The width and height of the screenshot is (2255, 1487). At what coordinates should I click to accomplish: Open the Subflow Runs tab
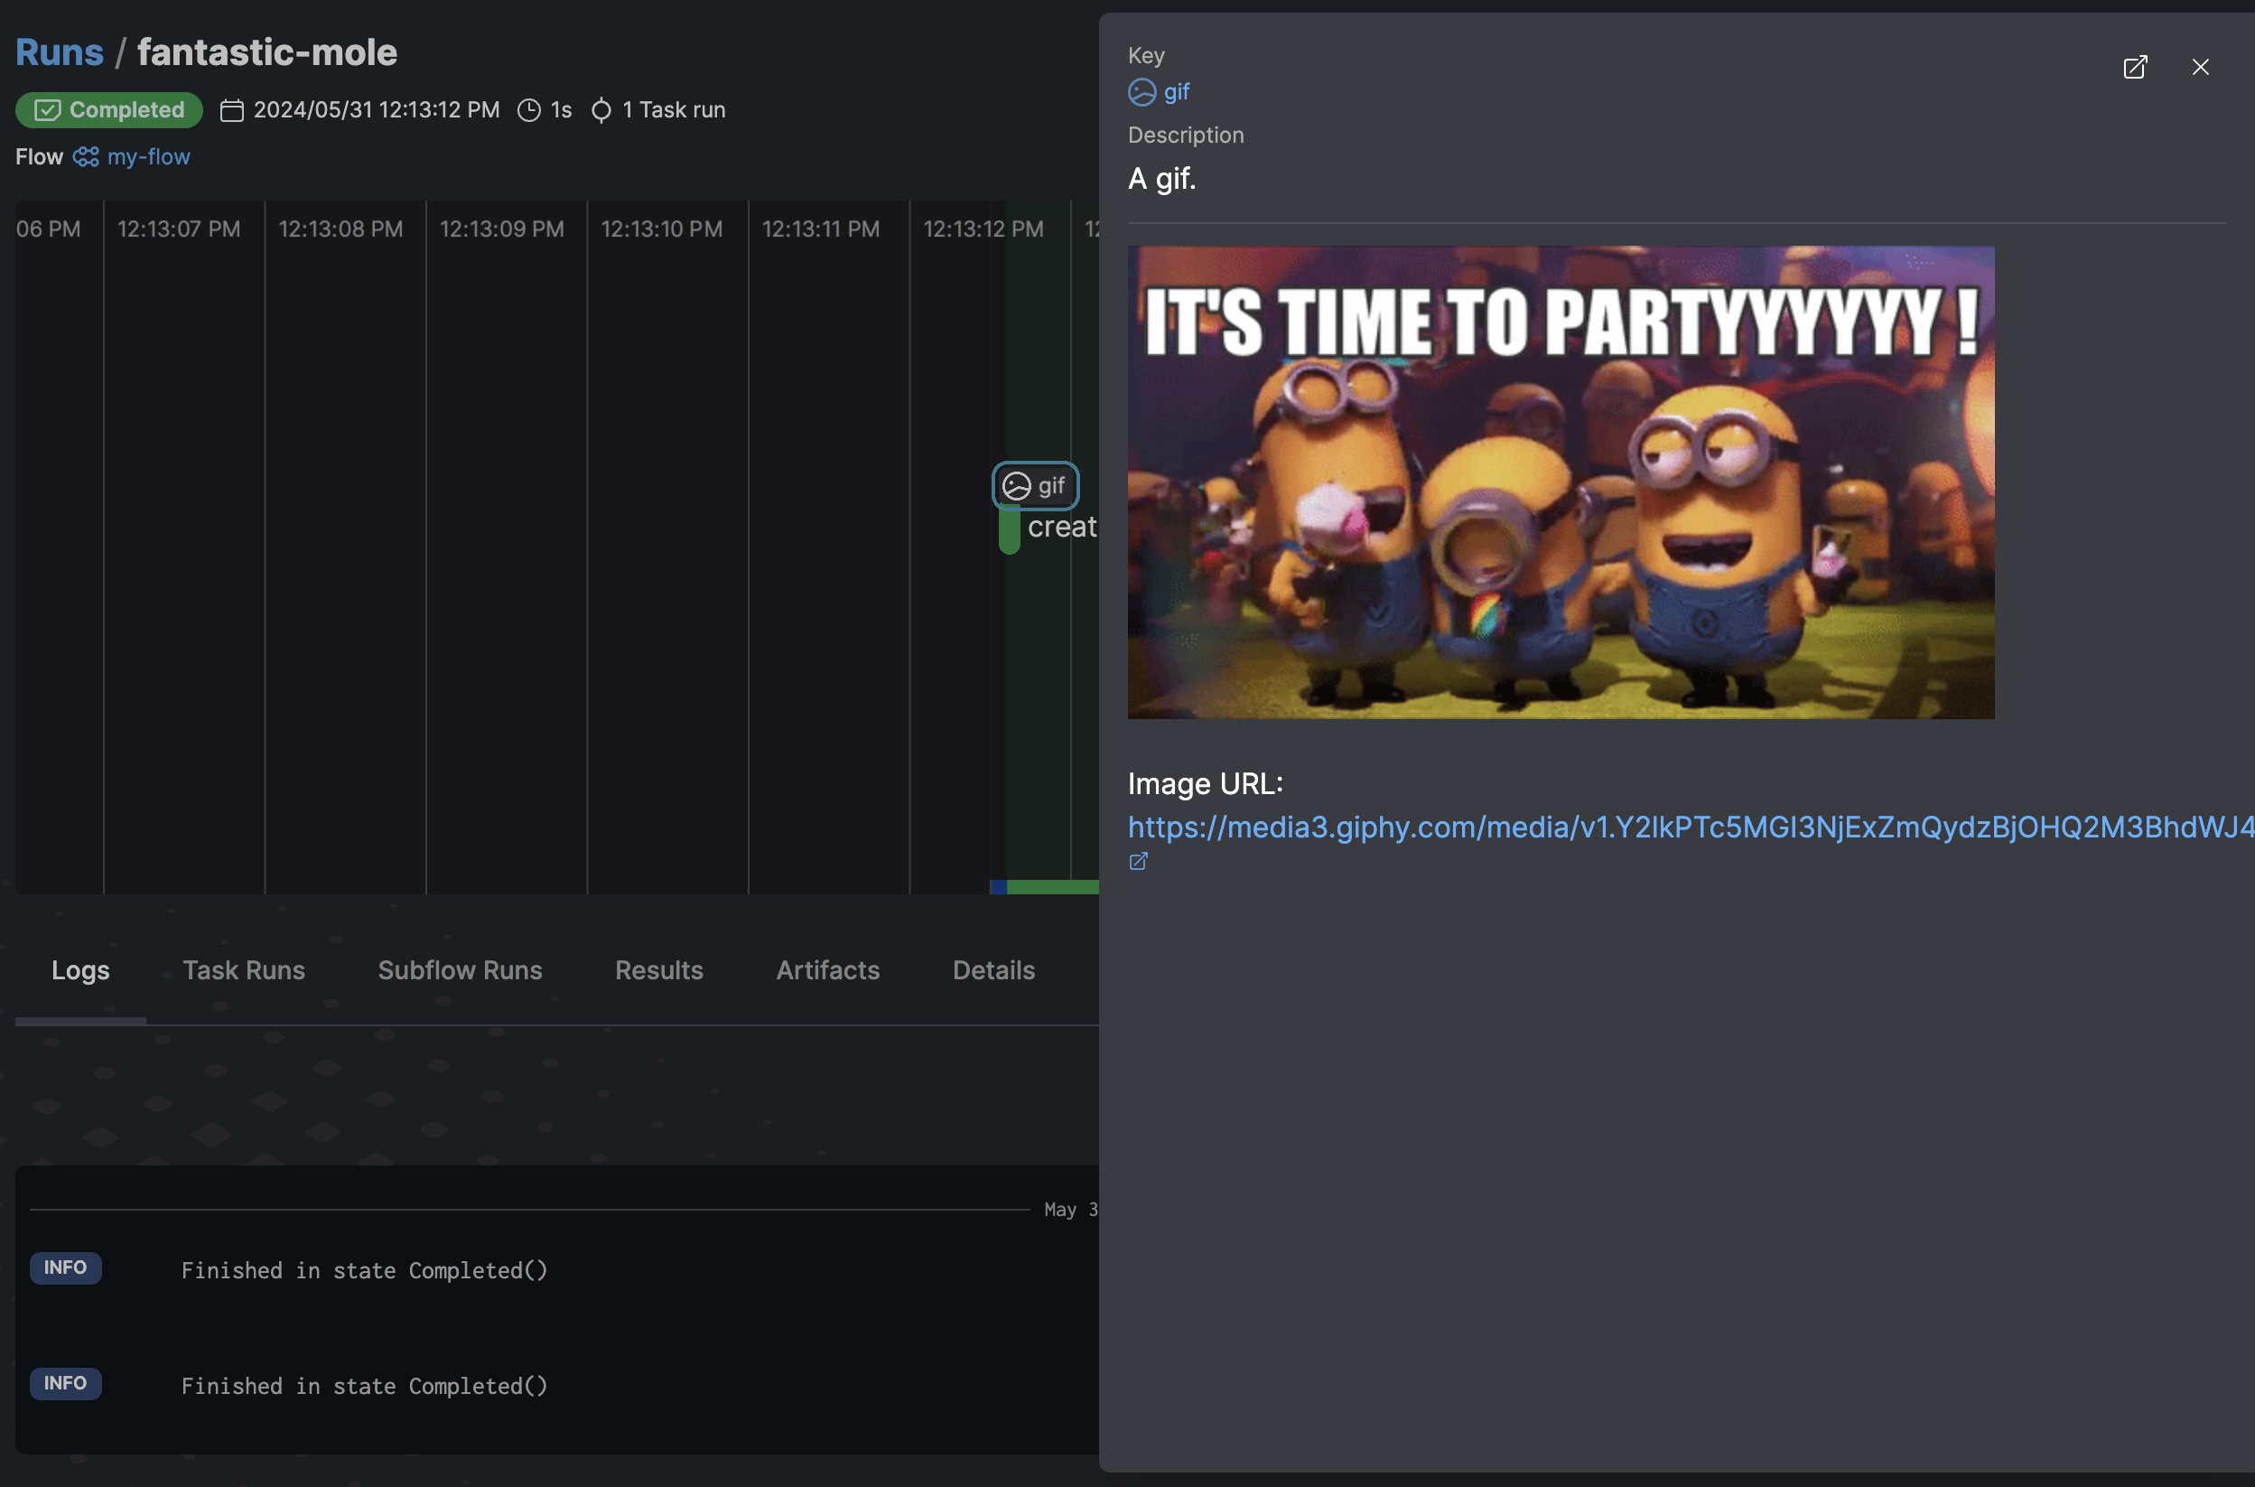(460, 970)
